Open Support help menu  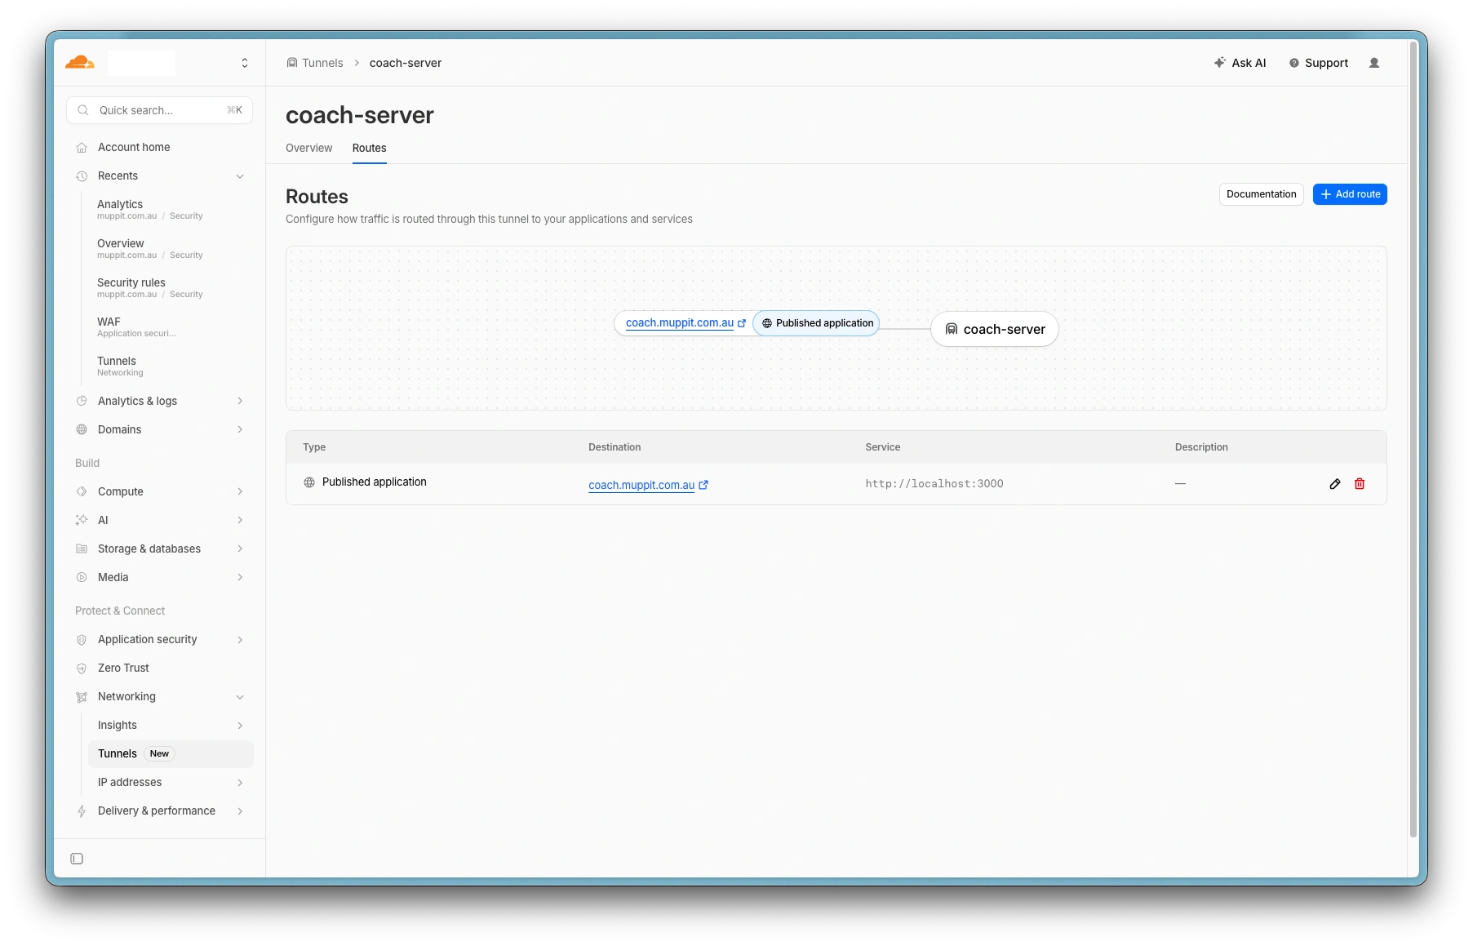point(1318,63)
